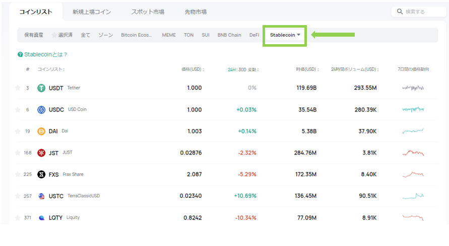This screenshot has width=449, height=246.
Task: Sort by 価格(USD) column header
Action: point(193,69)
